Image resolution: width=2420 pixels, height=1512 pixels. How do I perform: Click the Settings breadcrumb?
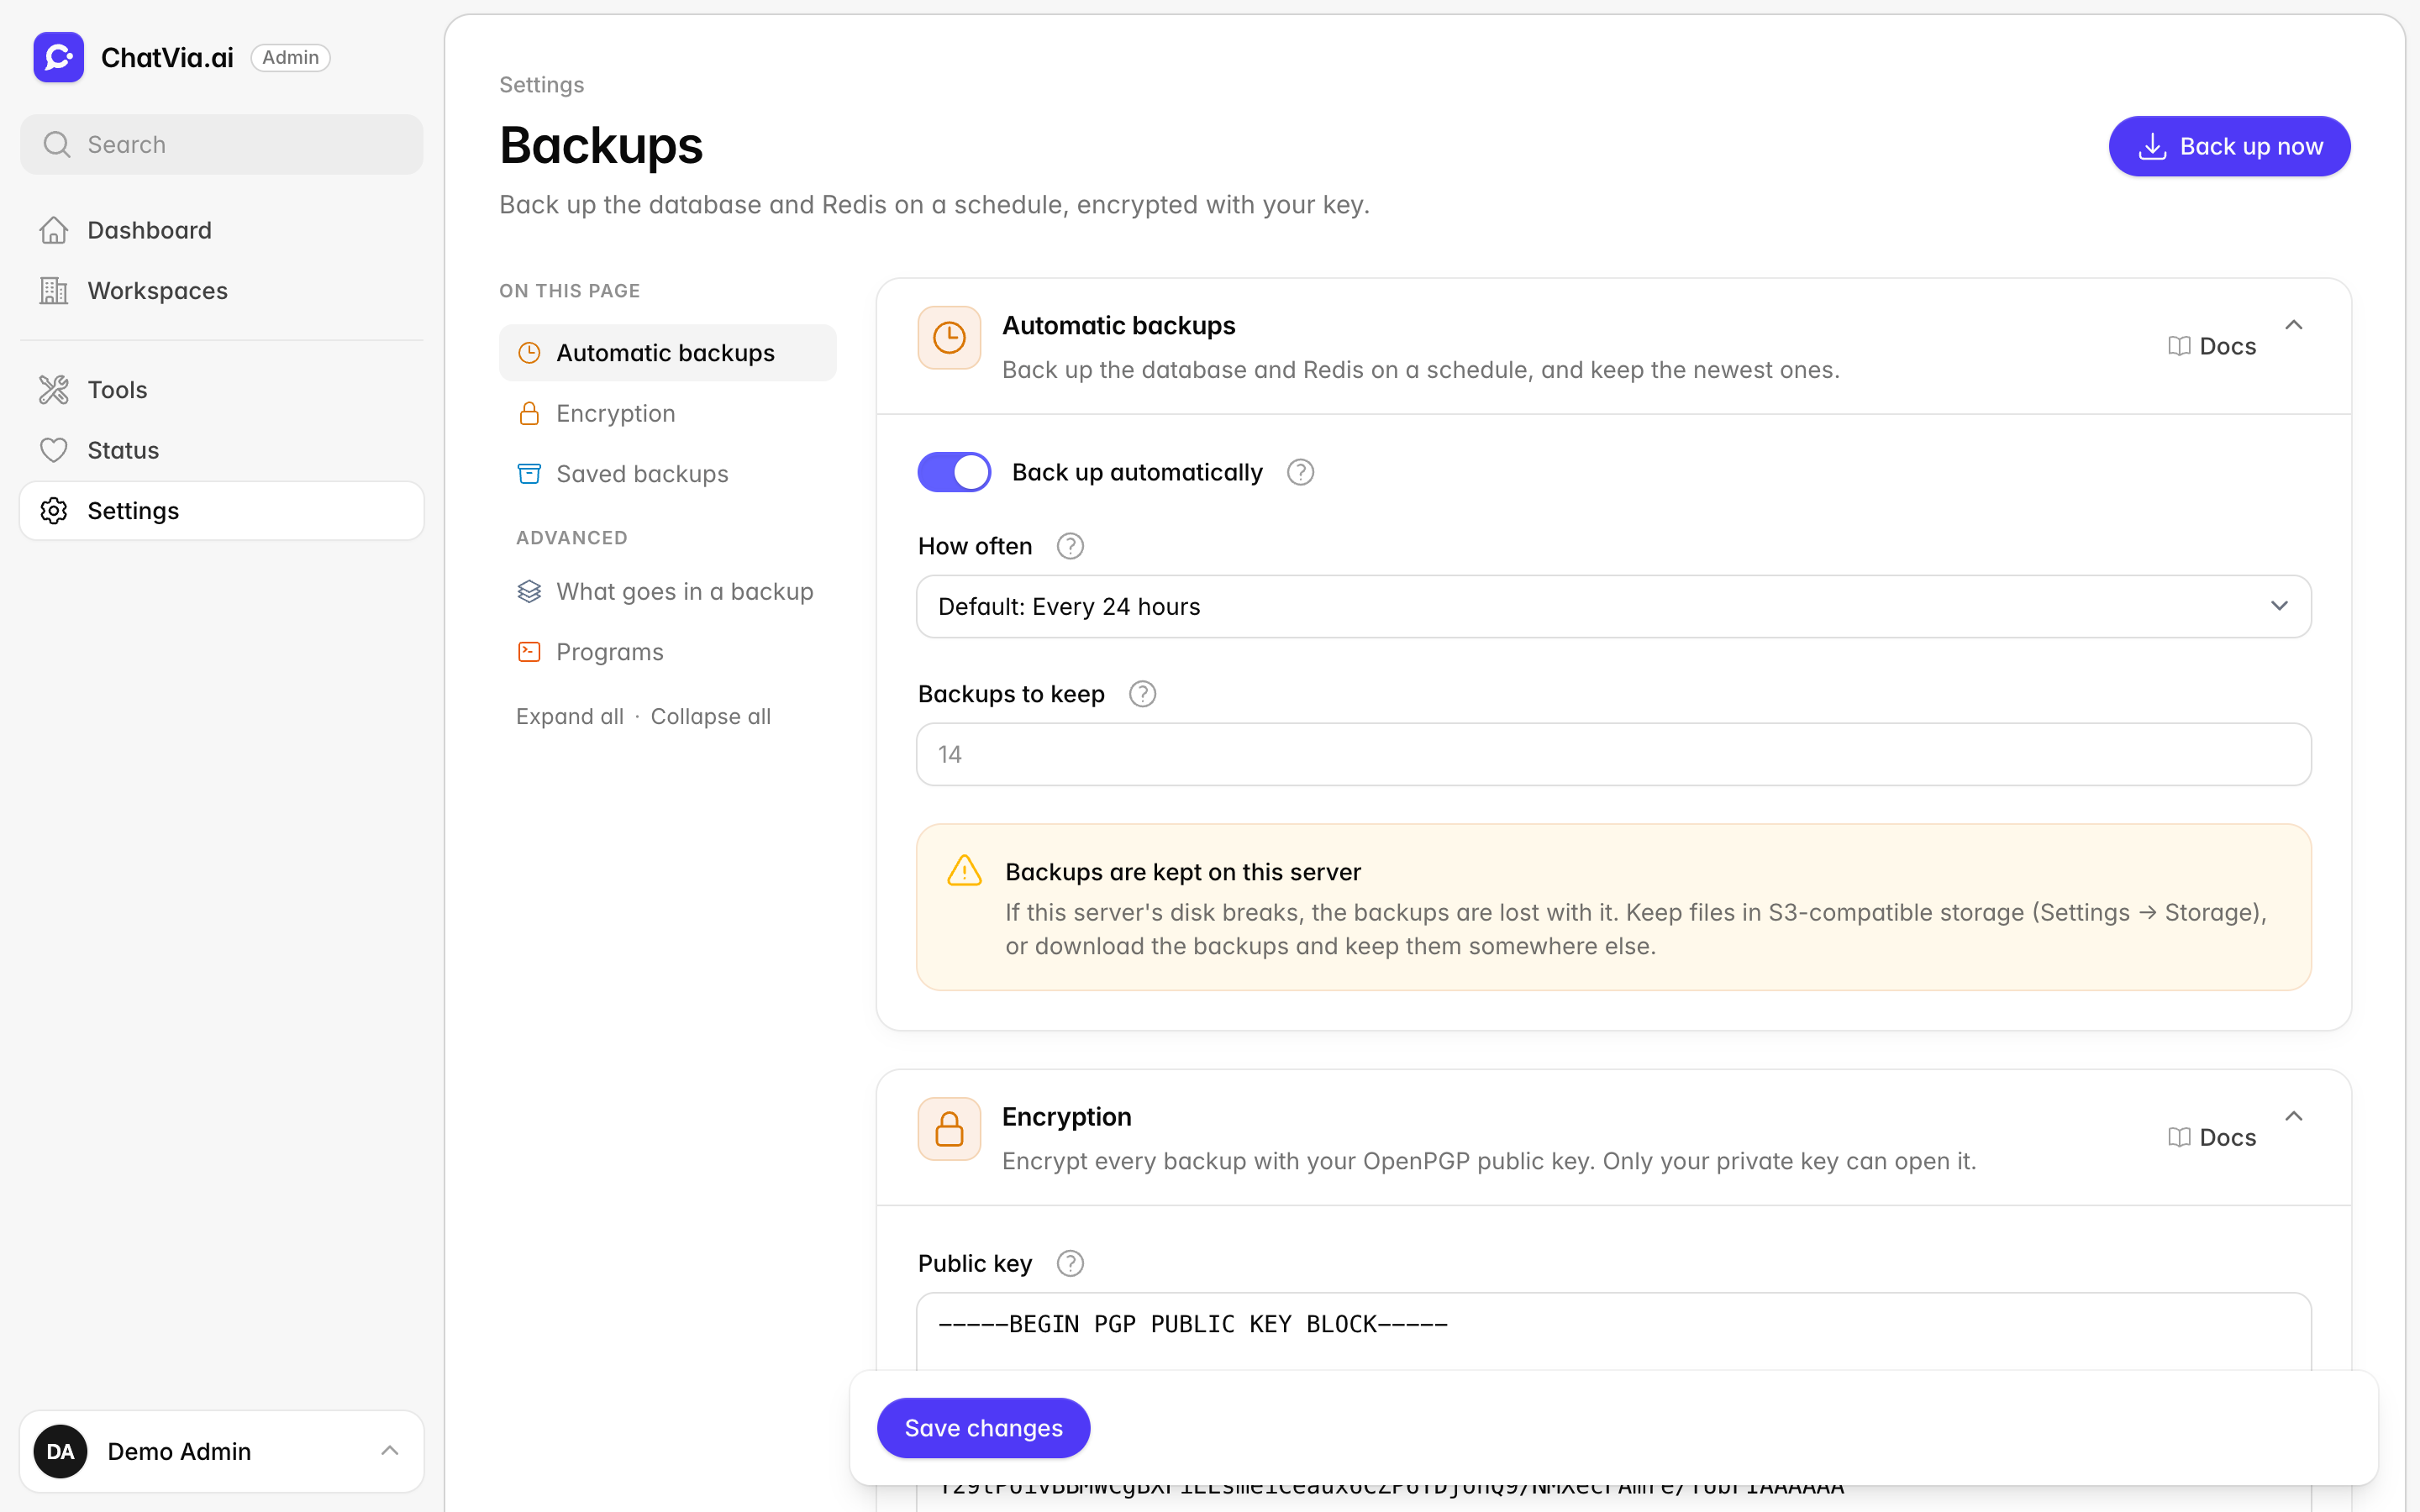click(541, 85)
